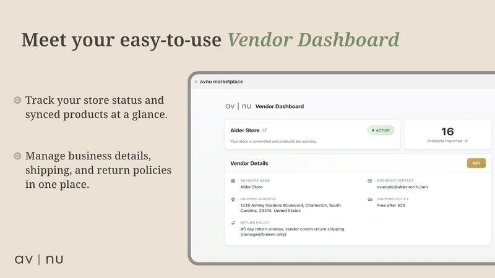Click the Products Imported label
Screen dimensions: 495x278
pos(444,141)
